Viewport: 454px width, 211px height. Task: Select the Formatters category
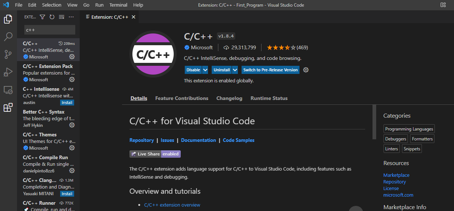(422, 139)
